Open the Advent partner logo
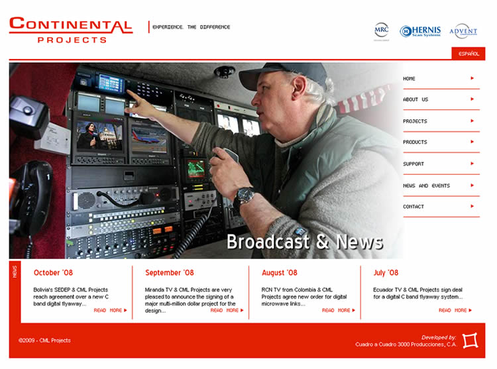Screen dimensions: 497x369 463,31
